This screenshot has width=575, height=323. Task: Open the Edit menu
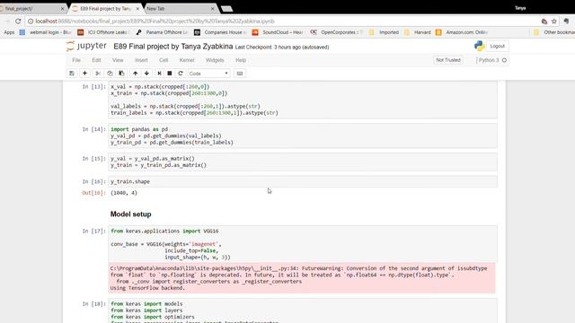96,60
